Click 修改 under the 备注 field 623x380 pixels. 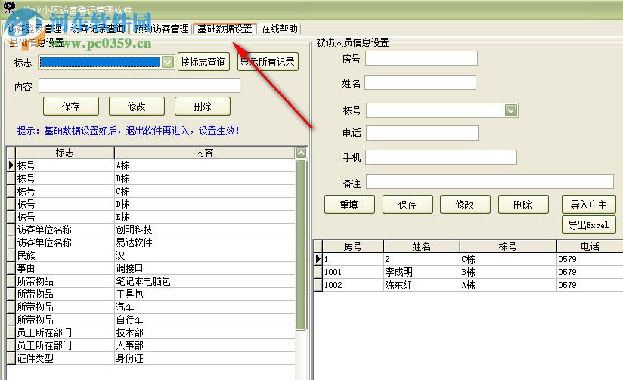[x=465, y=205]
